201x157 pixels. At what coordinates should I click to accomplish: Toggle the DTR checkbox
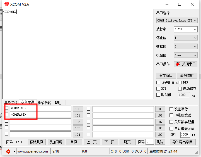coord(180,82)
